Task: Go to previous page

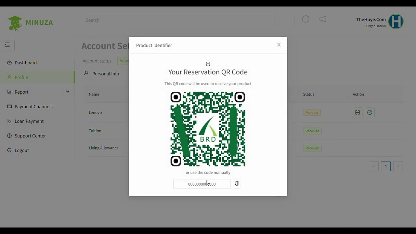Action: point(374,166)
